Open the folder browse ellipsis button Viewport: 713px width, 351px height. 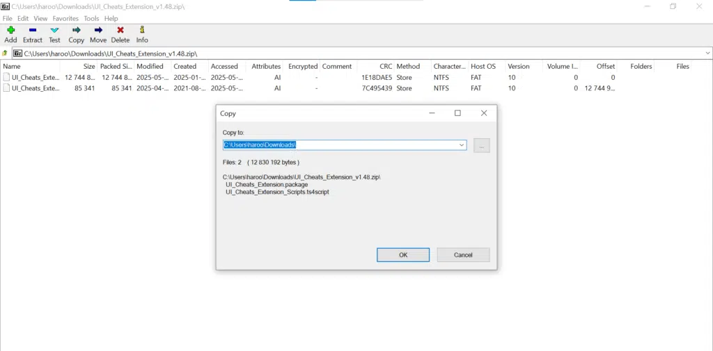[482, 145]
